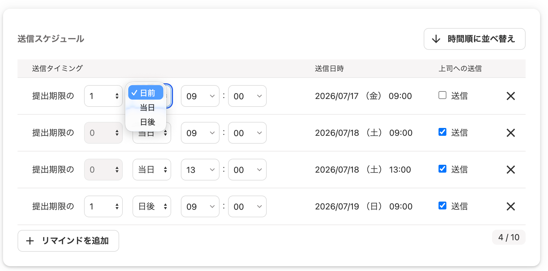
Task: Open minute dropdown 00 in 2026/07/17 row
Action: (x=247, y=96)
